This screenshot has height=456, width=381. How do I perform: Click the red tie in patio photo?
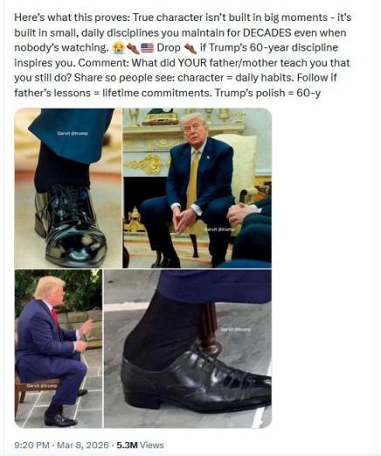(55, 316)
